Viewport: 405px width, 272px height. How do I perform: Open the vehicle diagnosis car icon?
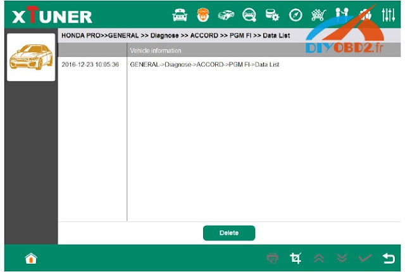point(180,15)
